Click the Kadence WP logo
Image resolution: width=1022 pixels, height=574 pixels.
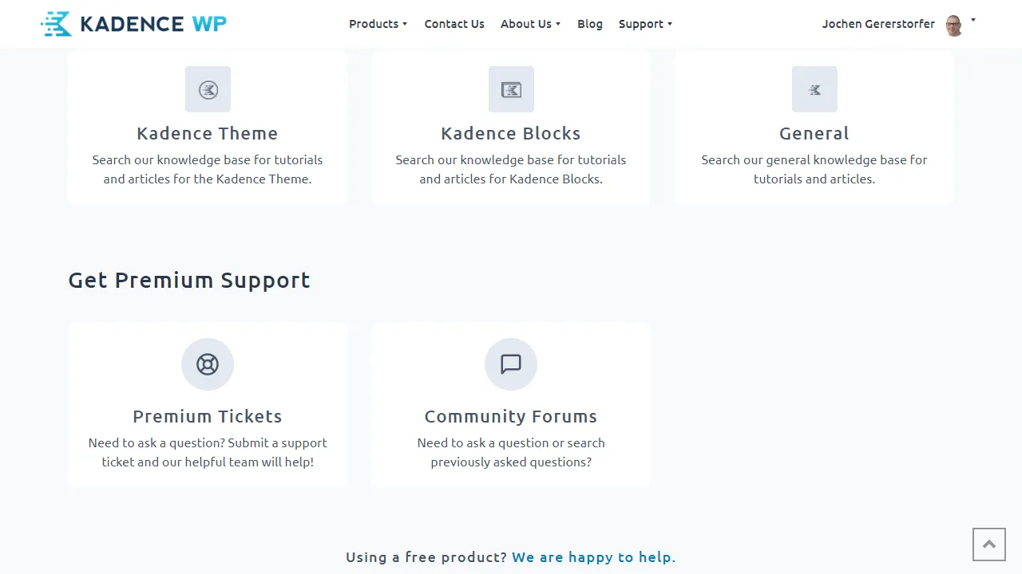click(x=133, y=24)
